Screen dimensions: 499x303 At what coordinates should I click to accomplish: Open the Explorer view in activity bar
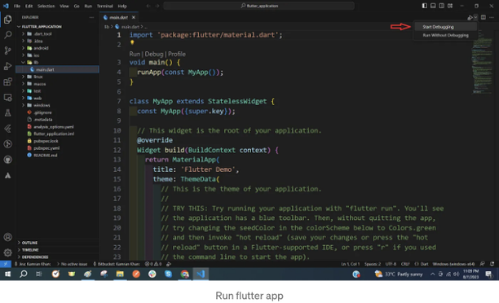[x=7, y=20]
